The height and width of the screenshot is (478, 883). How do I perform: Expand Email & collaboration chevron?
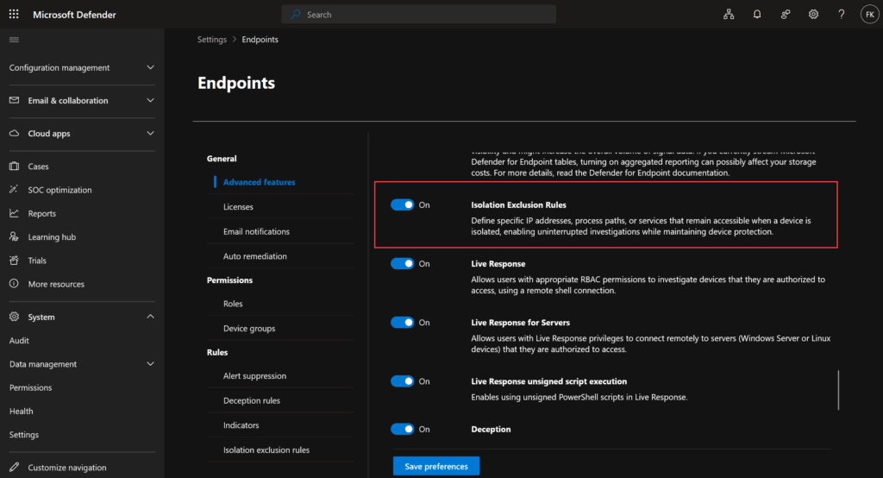tap(150, 100)
